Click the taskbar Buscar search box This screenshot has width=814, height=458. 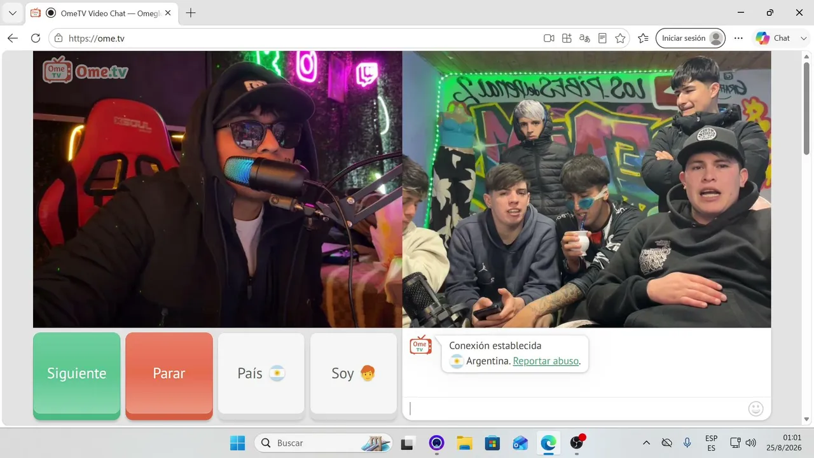(324, 443)
